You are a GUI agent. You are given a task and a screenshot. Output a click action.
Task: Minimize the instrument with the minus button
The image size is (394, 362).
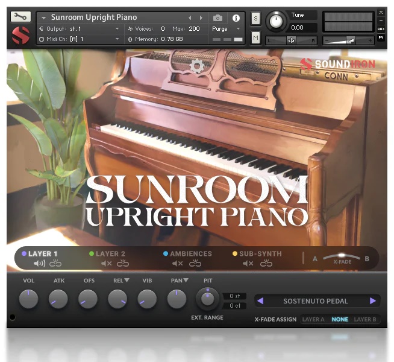[381, 21]
